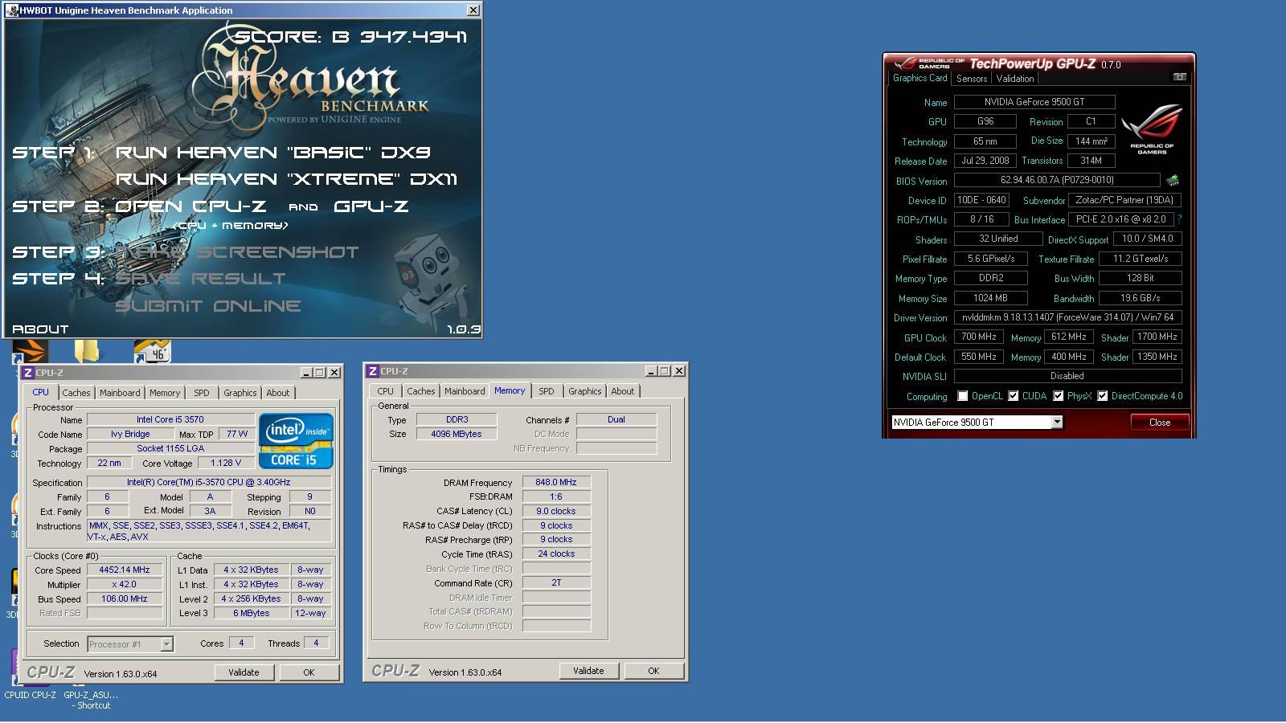Click the Bus Interface question mark in GPU-Z
Viewport: 1286px width, 723px height.
[1179, 219]
